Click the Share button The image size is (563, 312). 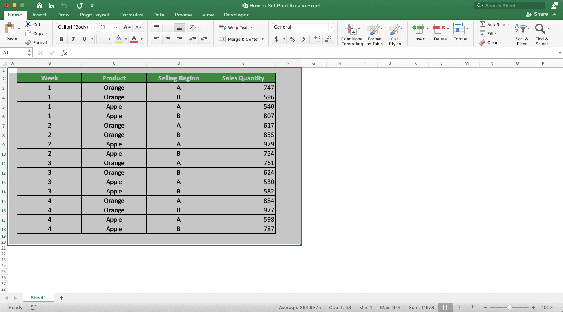coord(537,14)
